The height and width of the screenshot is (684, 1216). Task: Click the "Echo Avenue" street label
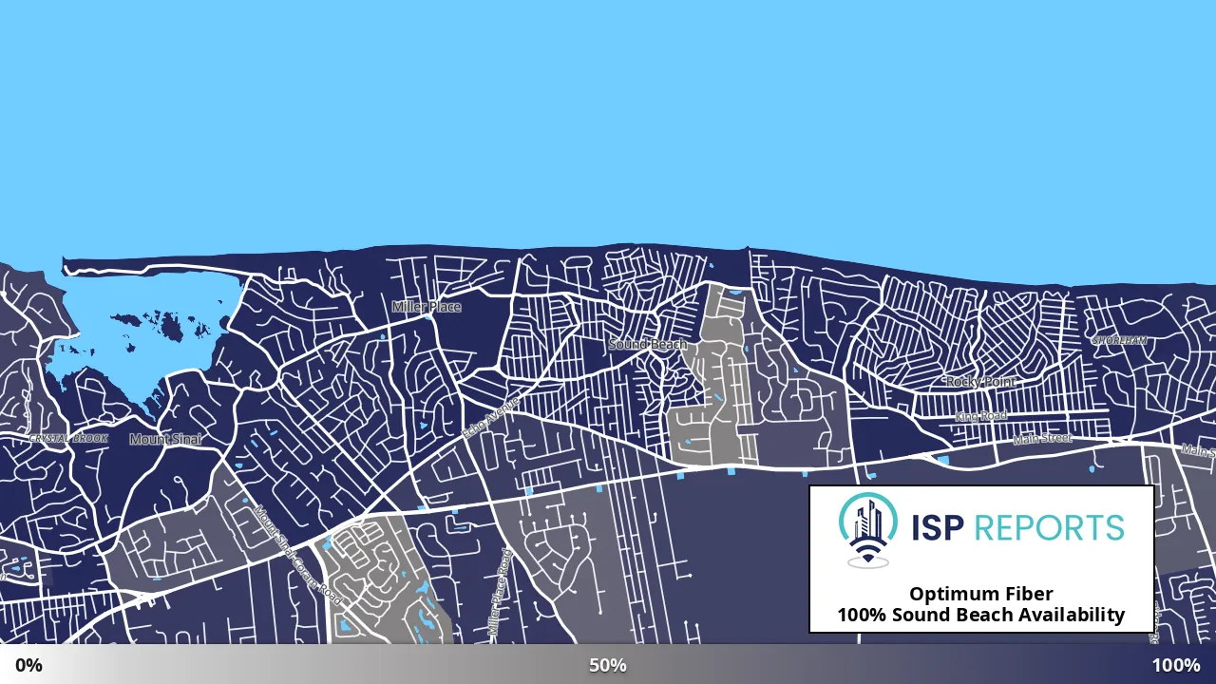[491, 417]
